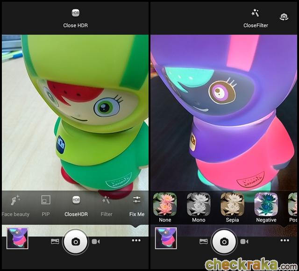Open panorama mode on filter screen
Viewport: 299px width, 271px height.
[x=204, y=241]
